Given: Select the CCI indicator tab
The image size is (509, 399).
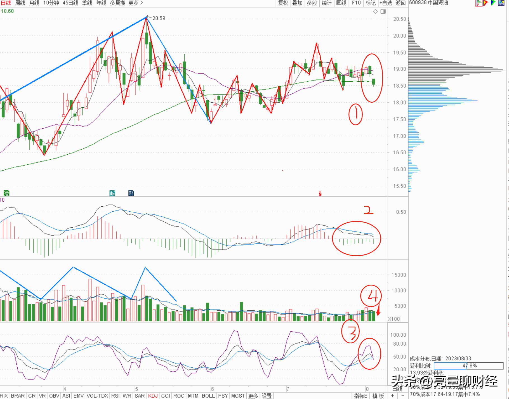Looking at the screenshot, I should pos(166,396).
